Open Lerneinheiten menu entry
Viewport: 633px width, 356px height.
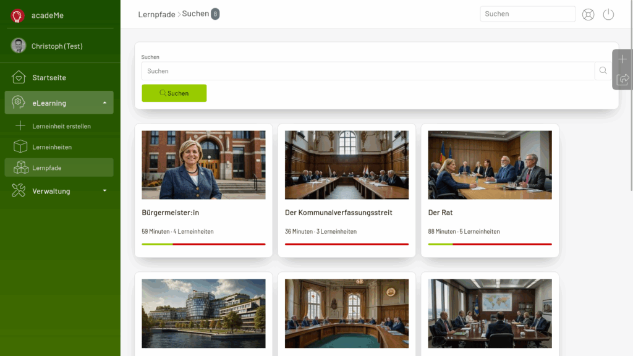[x=59, y=147]
